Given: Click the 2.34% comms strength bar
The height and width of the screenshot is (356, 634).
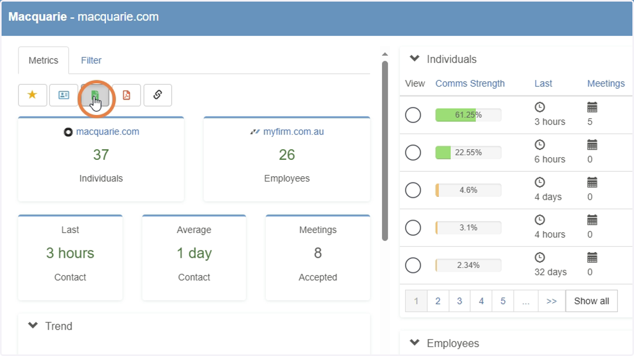Looking at the screenshot, I should 469,265.
